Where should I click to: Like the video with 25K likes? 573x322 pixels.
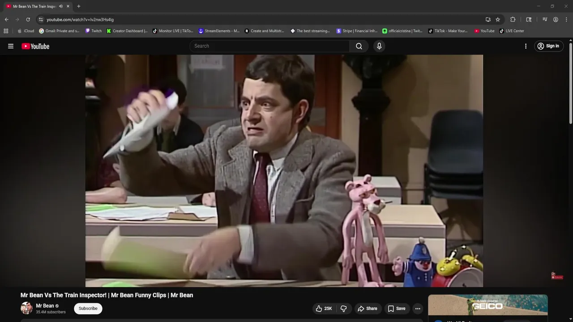point(324,309)
